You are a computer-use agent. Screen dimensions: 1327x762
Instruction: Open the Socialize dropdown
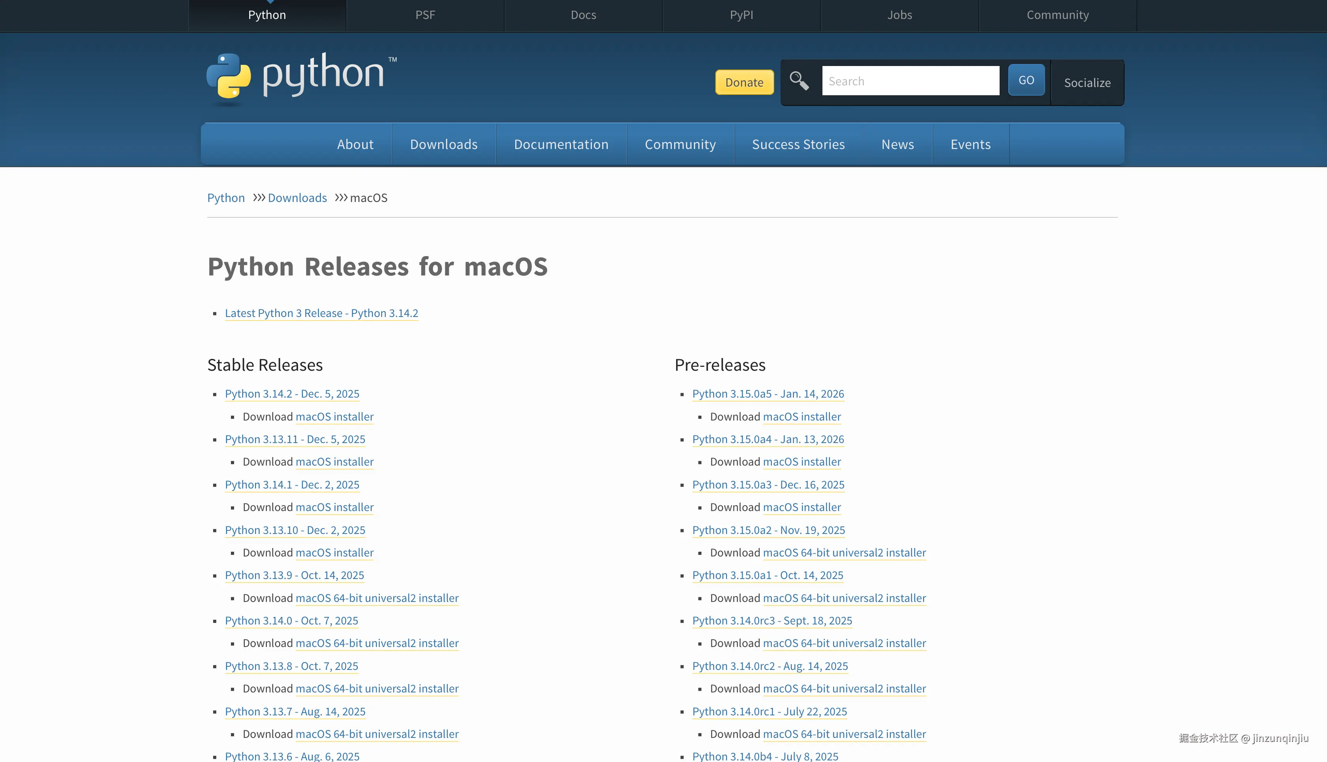coord(1087,83)
